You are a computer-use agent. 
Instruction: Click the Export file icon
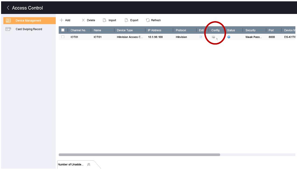[127, 20]
